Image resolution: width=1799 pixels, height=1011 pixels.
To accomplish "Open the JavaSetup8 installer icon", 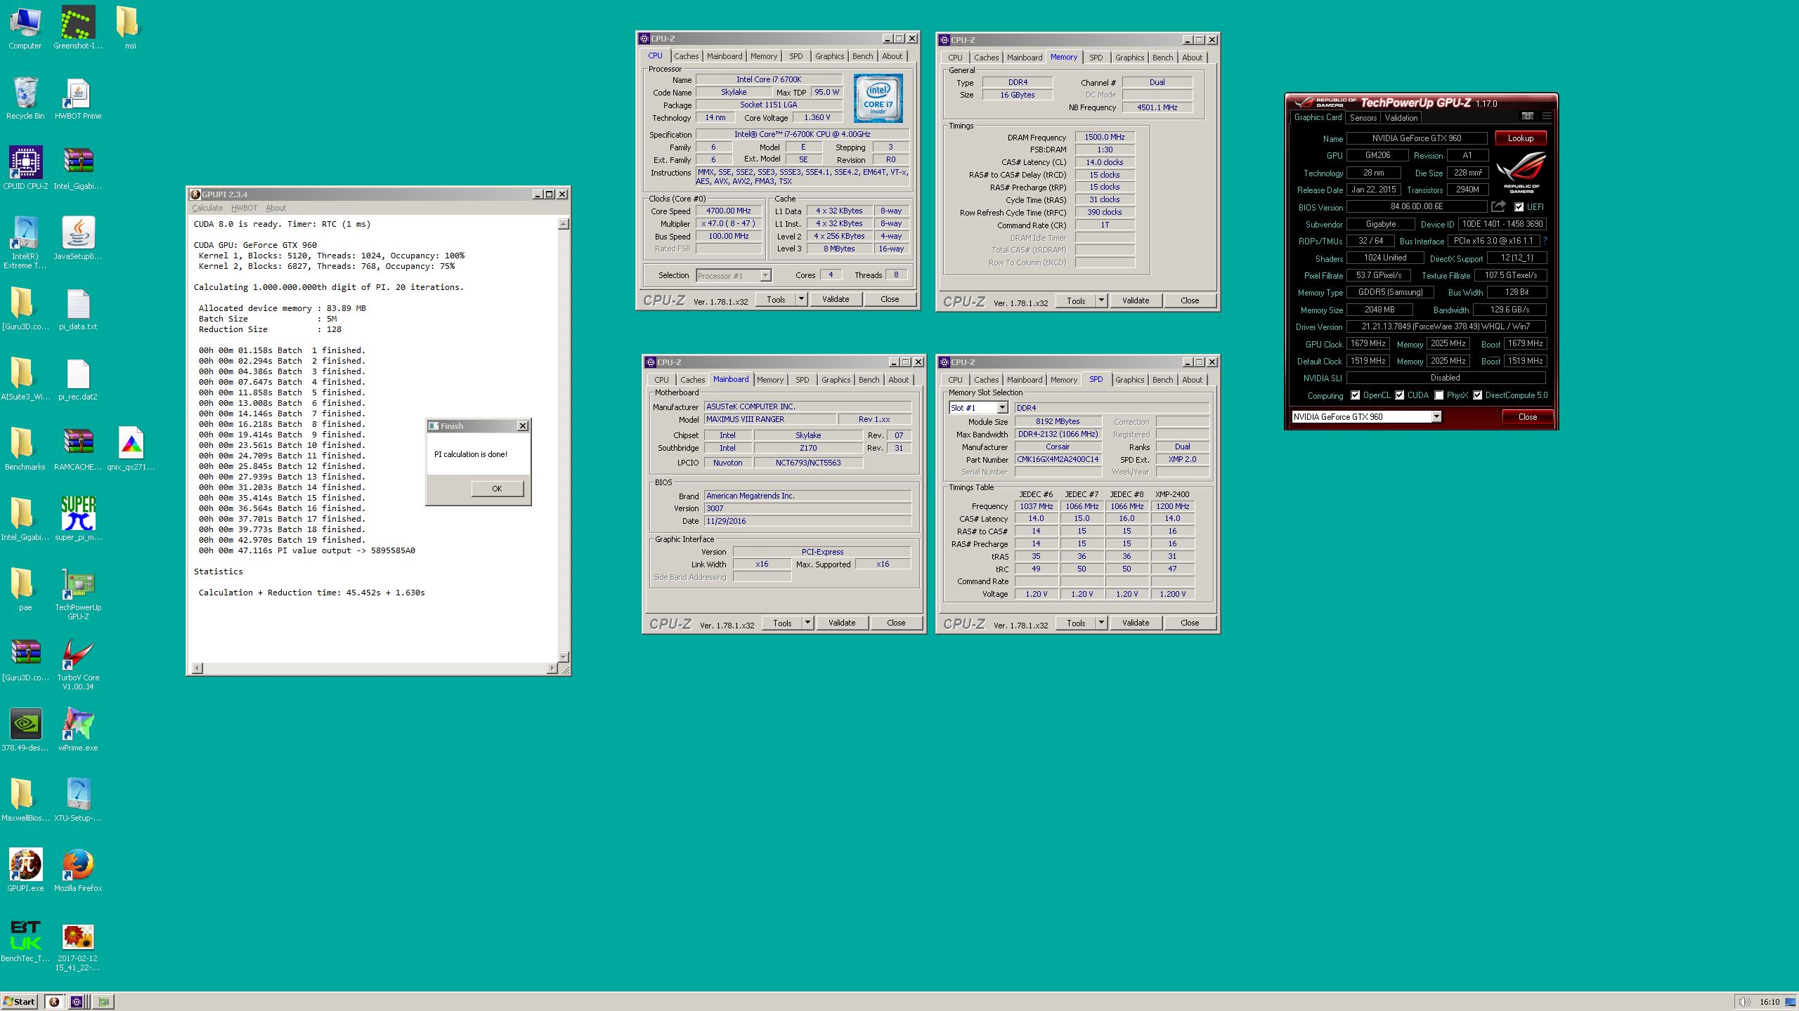I will point(78,239).
